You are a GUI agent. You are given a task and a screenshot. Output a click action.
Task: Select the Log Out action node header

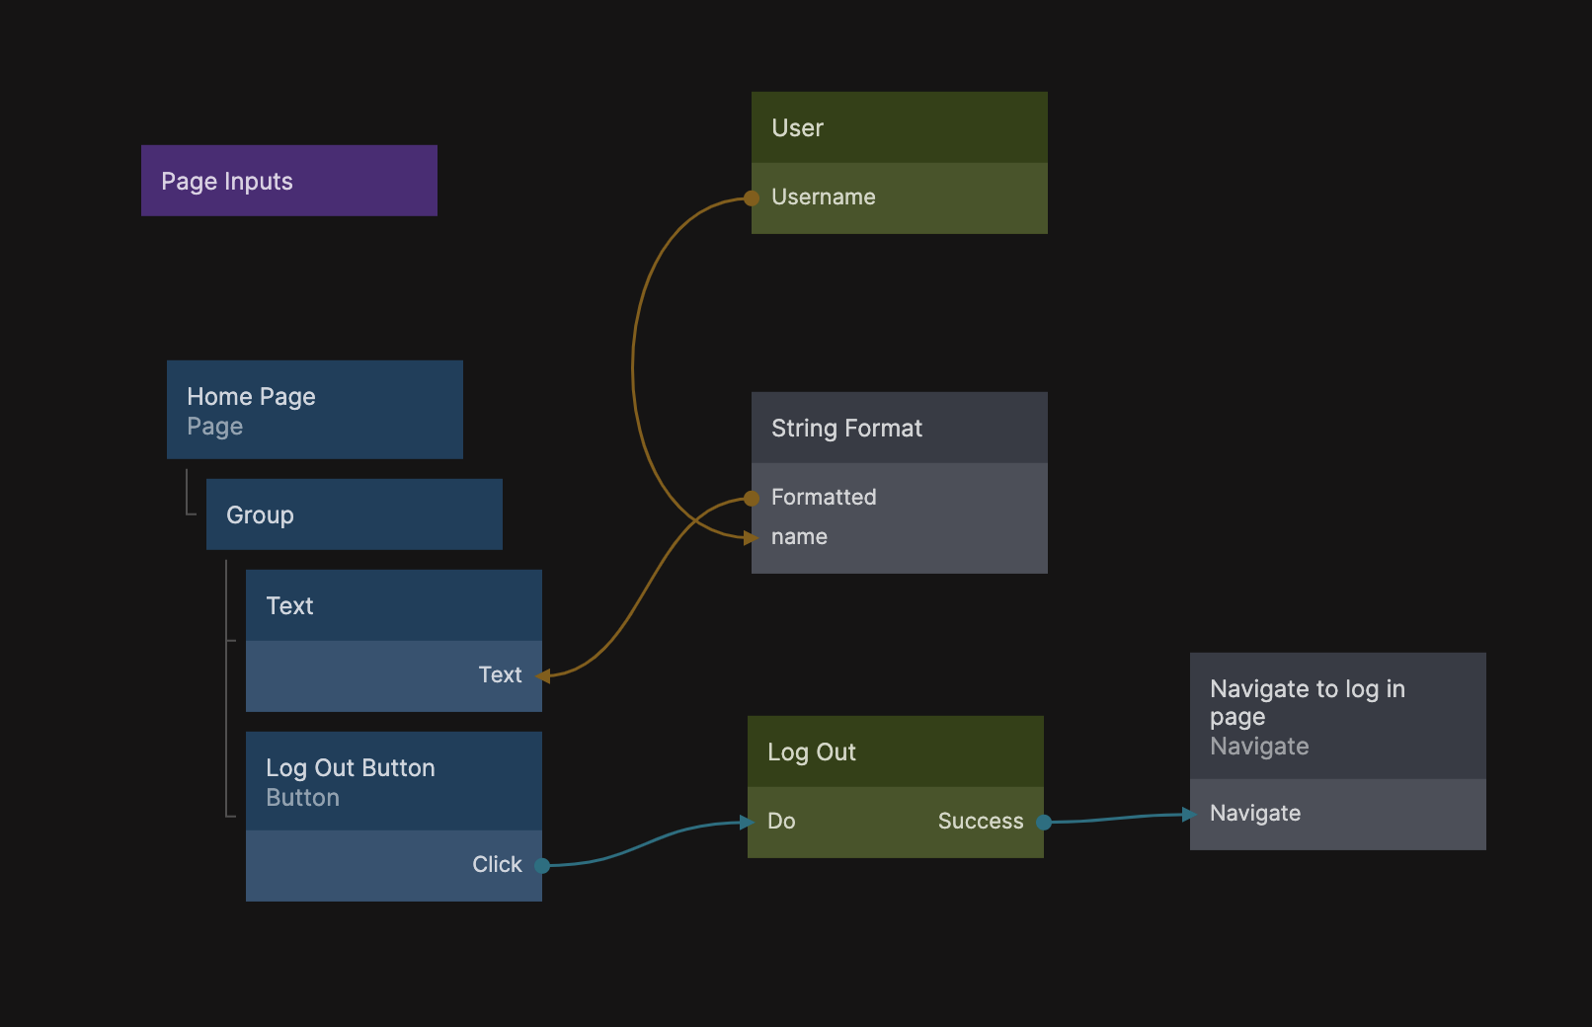[x=895, y=751]
